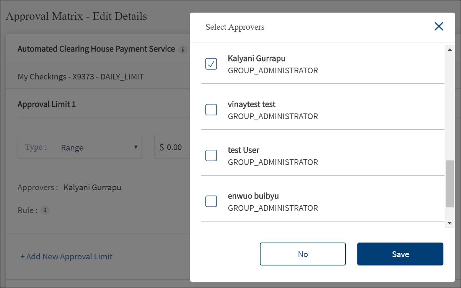
Task: Save the selected approvers
Action: point(400,254)
